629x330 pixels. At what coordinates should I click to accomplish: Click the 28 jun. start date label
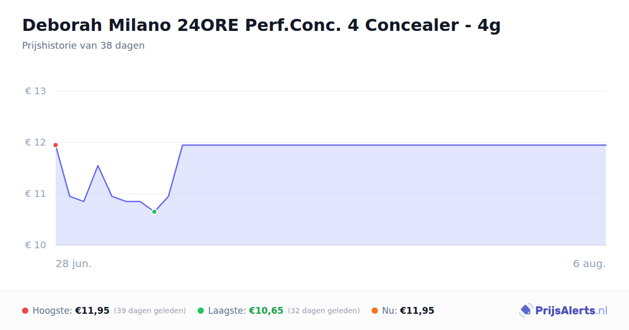(x=74, y=263)
